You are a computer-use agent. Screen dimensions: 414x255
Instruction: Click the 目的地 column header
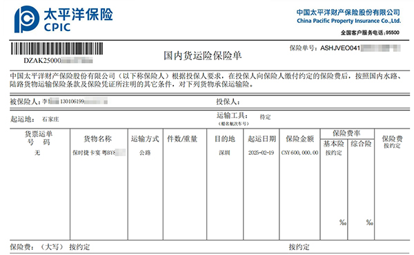[x=225, y=139]
